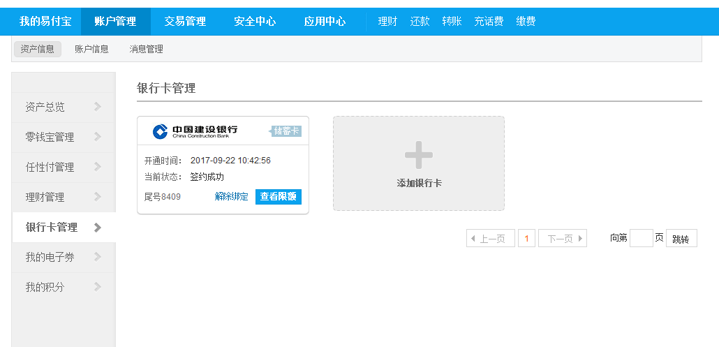Click the 添加银行卡 label
This screenshot has height=347, width=719.
point(419,184)
